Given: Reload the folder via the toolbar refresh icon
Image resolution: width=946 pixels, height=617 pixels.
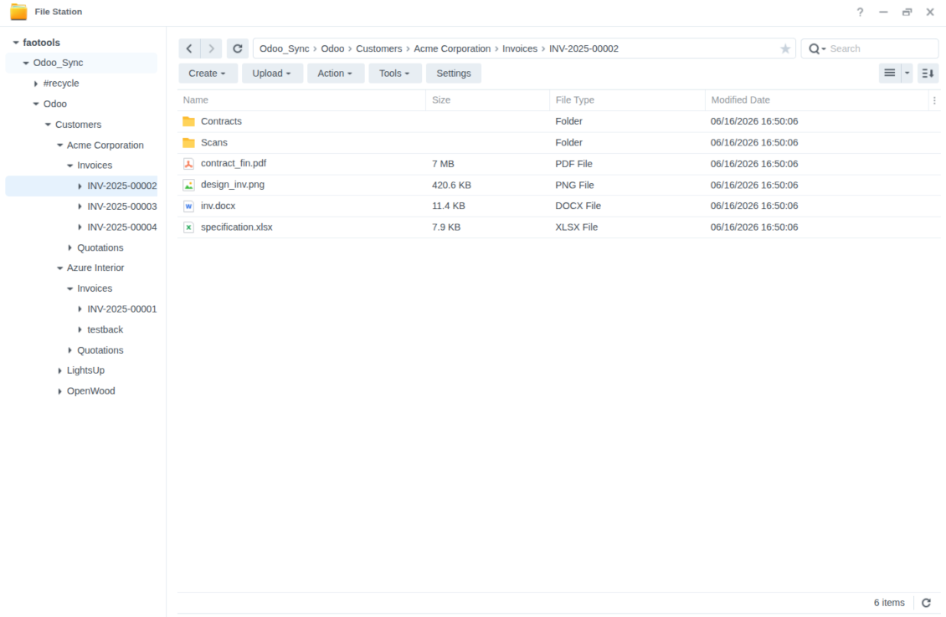Looking at the screenshot, I should click(237, 48).
